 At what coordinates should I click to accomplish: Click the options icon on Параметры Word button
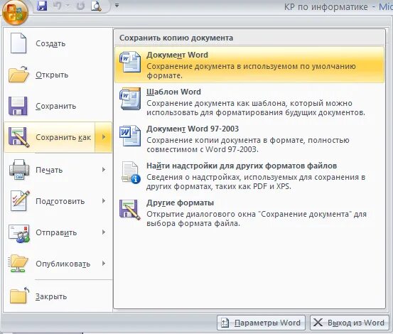(x=225, y=323)
